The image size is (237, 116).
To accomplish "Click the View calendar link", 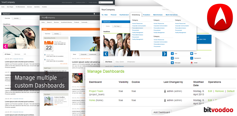I will pyautogui.click(x=64, y=64).
